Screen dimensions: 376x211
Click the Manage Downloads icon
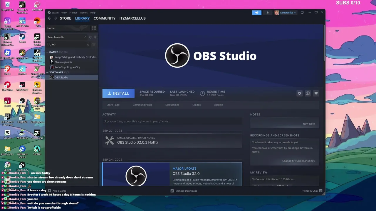click(x=172, y=191)
